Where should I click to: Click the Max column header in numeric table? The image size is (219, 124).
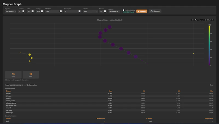click(x=212, y=91)
